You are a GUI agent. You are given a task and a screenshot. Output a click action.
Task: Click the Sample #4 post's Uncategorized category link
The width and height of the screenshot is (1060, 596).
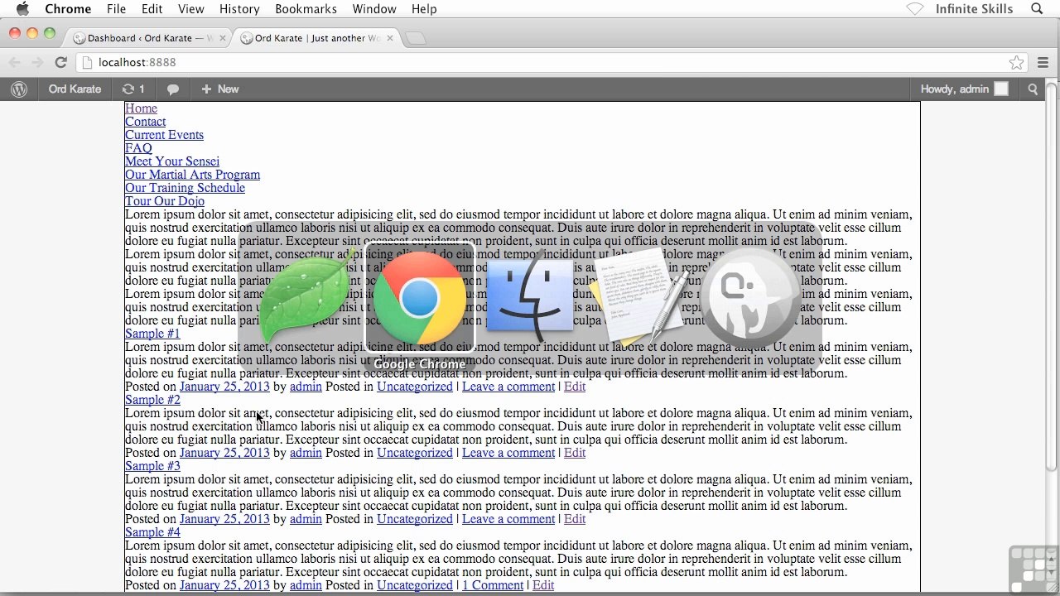click(415, 585)
